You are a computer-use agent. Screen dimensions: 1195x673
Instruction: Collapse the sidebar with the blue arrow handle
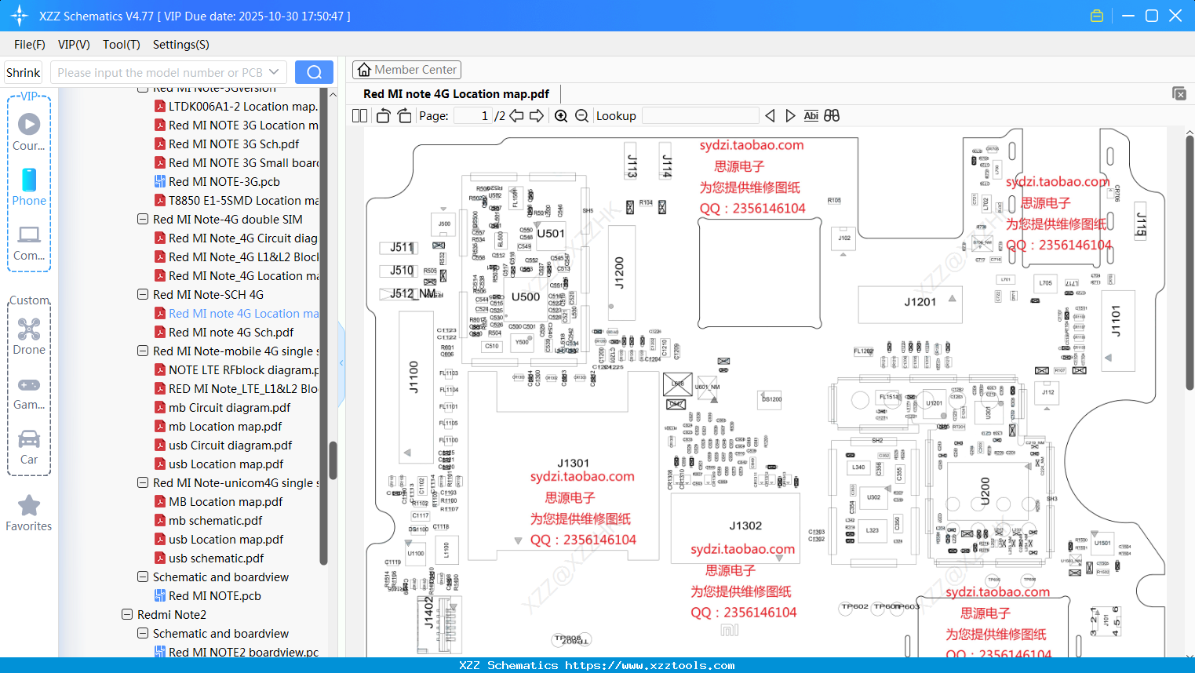(x=340, y=362)
